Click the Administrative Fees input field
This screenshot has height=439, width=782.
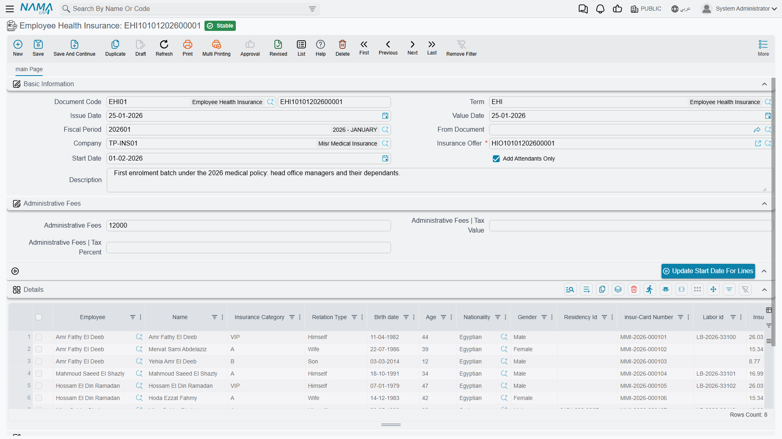tap(248, 226)
